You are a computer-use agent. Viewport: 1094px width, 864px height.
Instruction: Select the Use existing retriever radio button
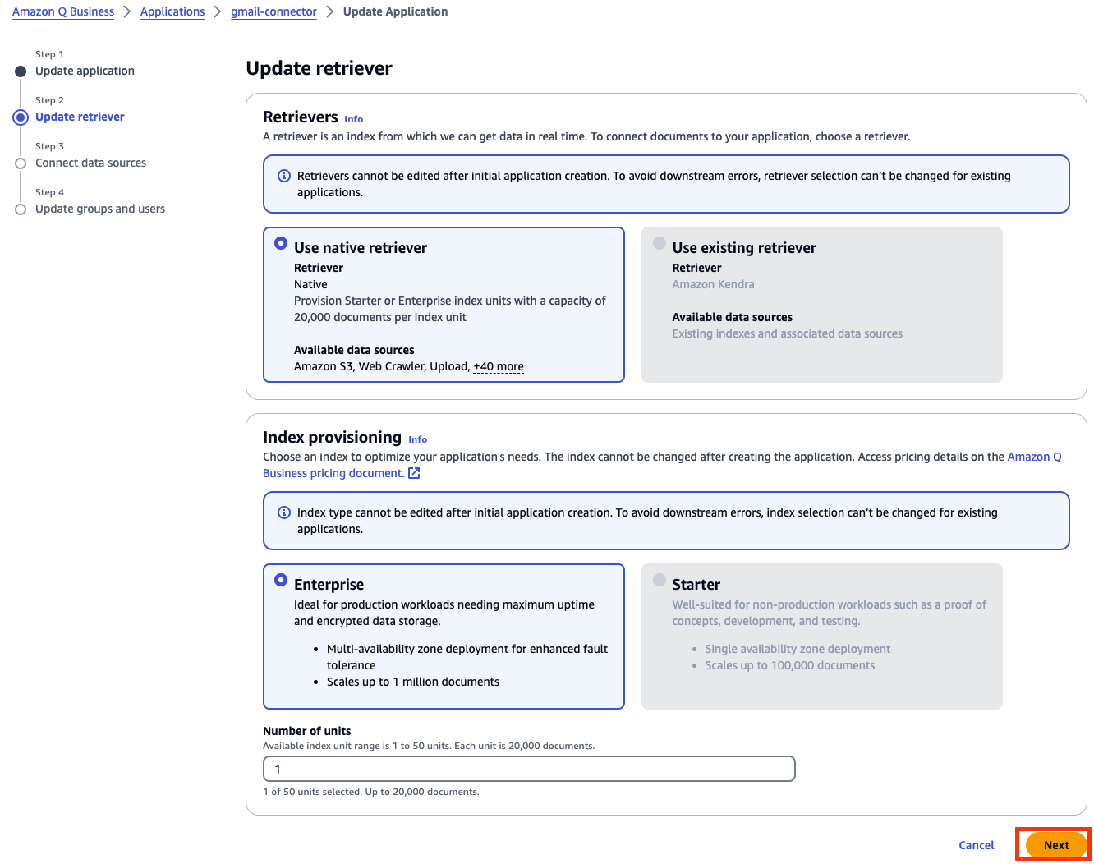[659, 243]
